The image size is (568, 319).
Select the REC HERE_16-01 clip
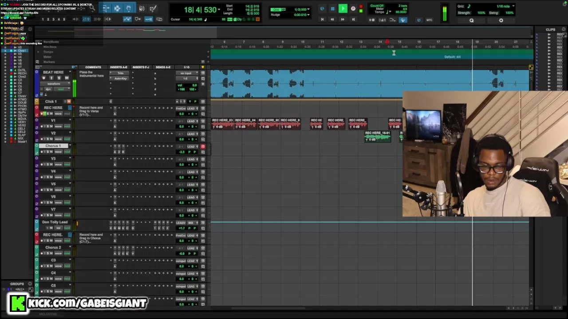click(x=377, y=136)
